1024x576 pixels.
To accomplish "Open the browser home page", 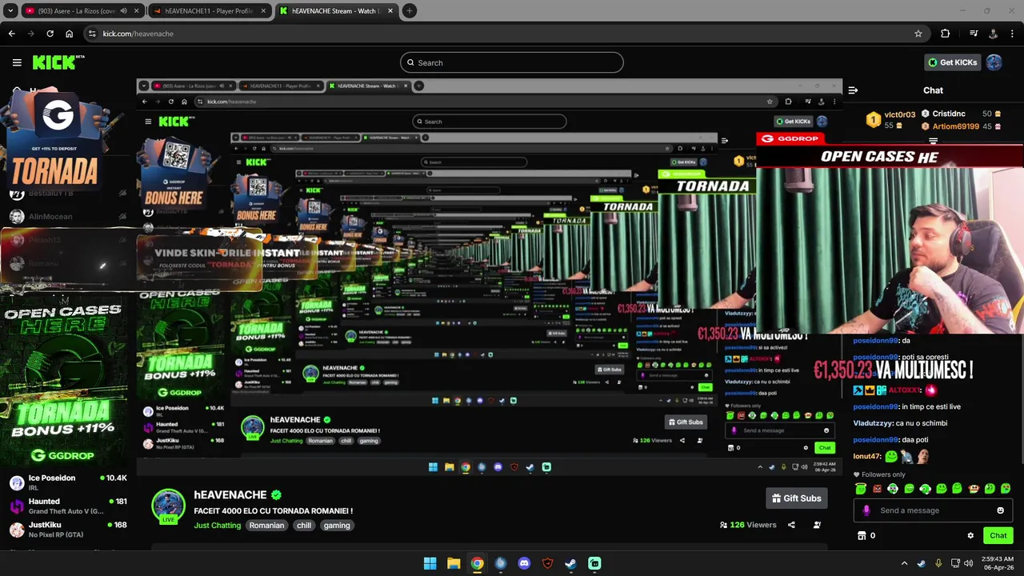I will coord(70,34).
